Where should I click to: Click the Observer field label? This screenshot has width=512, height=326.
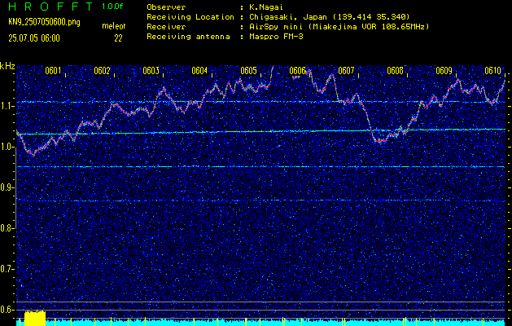point(166,7)
